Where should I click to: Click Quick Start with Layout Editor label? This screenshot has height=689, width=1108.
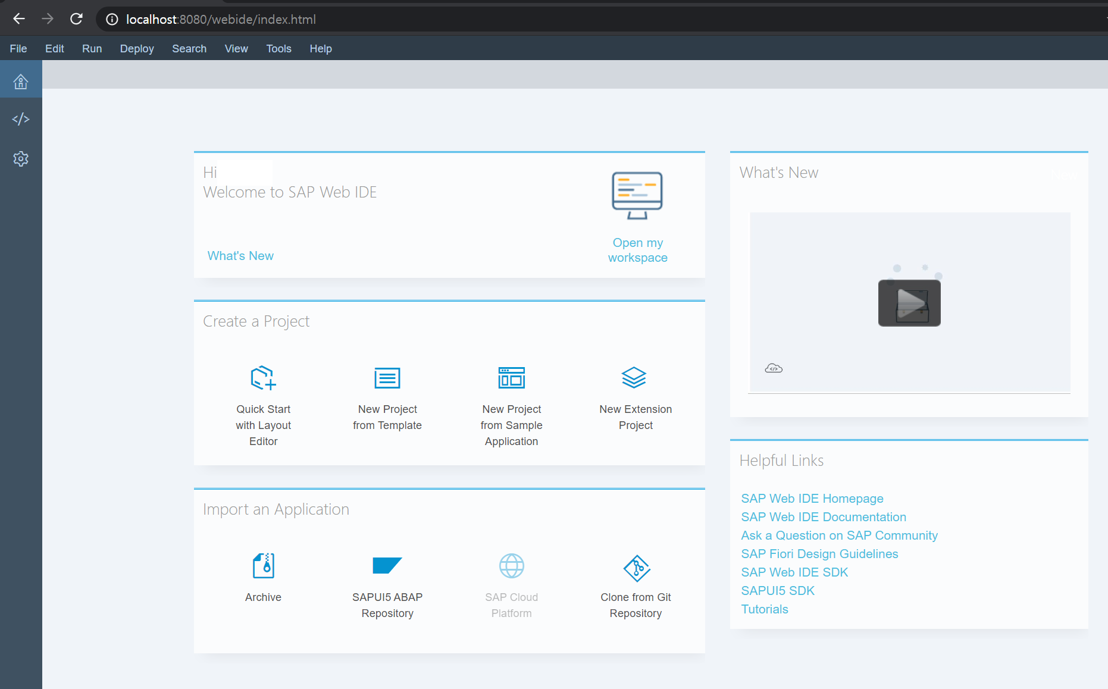264,425
